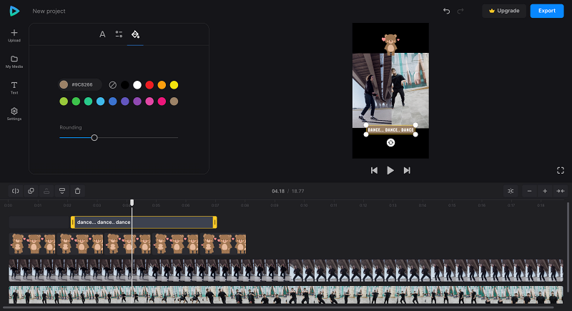Viewport: 572px width, 311px height.
Task: Select the bottom man dancing video track
Action: pos(286,295)
